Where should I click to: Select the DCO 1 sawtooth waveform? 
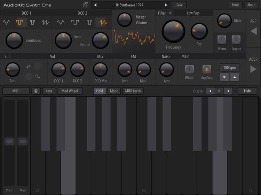click(45, 23)
